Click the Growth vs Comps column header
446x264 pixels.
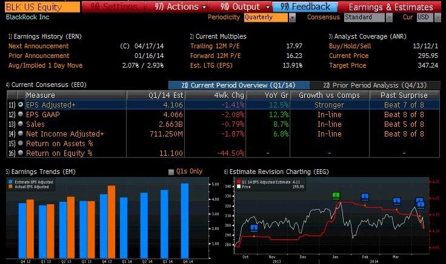click(330, 95)
